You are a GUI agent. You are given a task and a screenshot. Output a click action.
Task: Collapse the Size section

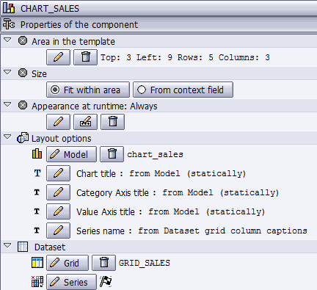[7, 72]
